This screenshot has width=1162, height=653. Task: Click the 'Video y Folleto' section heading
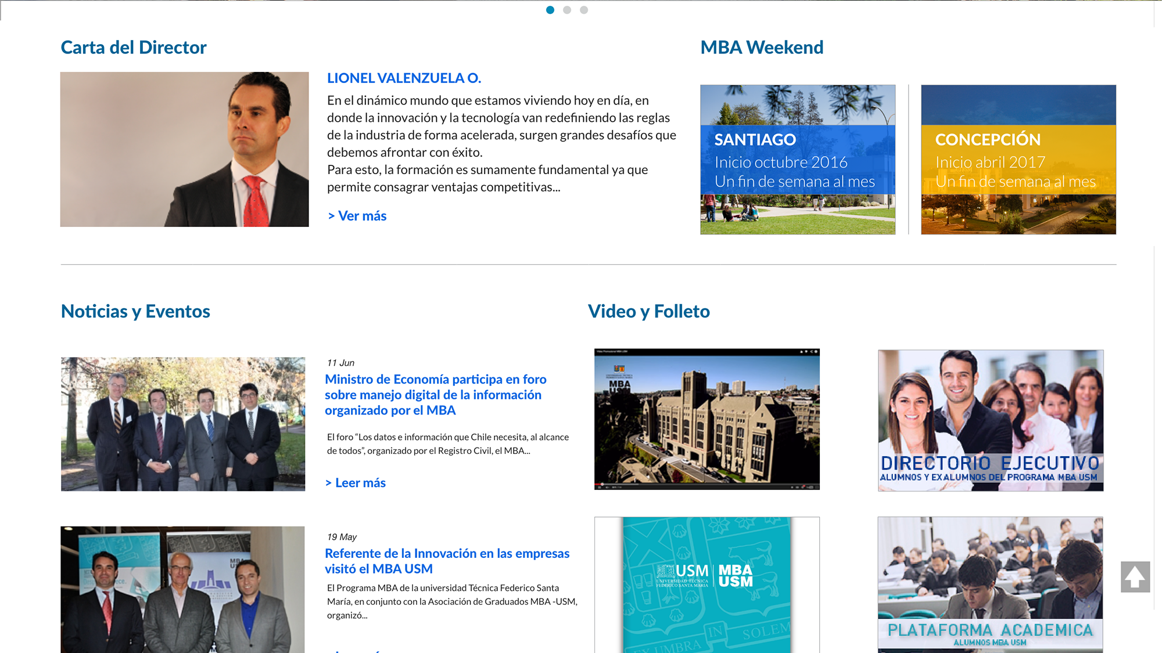[649, 312]
